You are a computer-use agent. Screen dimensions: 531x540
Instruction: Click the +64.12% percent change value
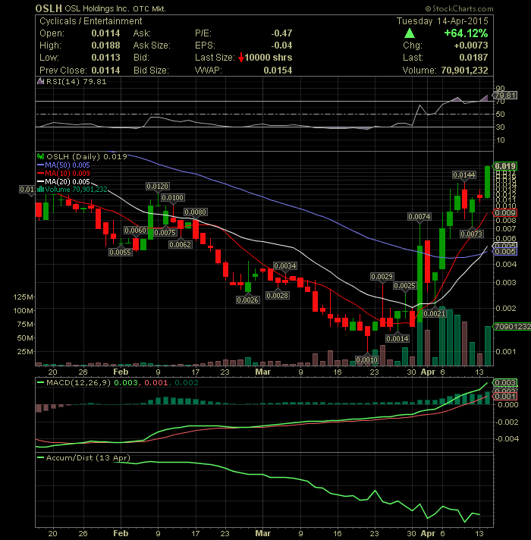tap(466, 33)
